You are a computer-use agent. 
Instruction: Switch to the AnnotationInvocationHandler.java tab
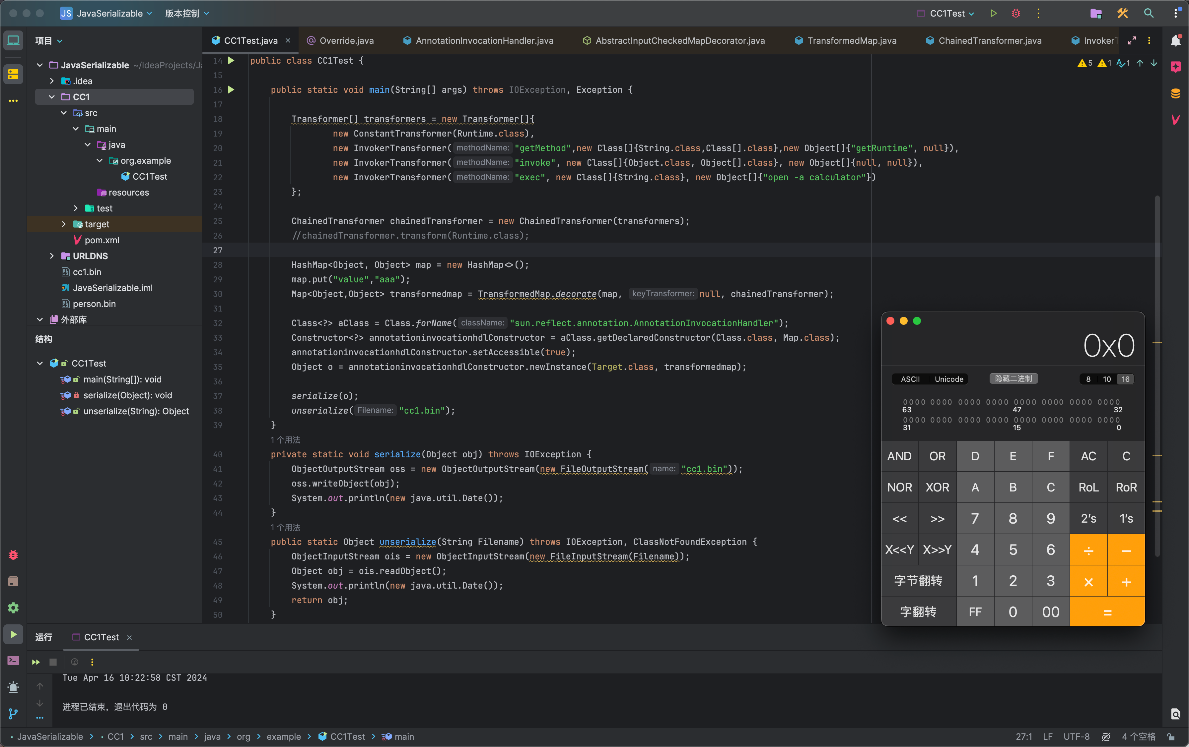point(478,40)
